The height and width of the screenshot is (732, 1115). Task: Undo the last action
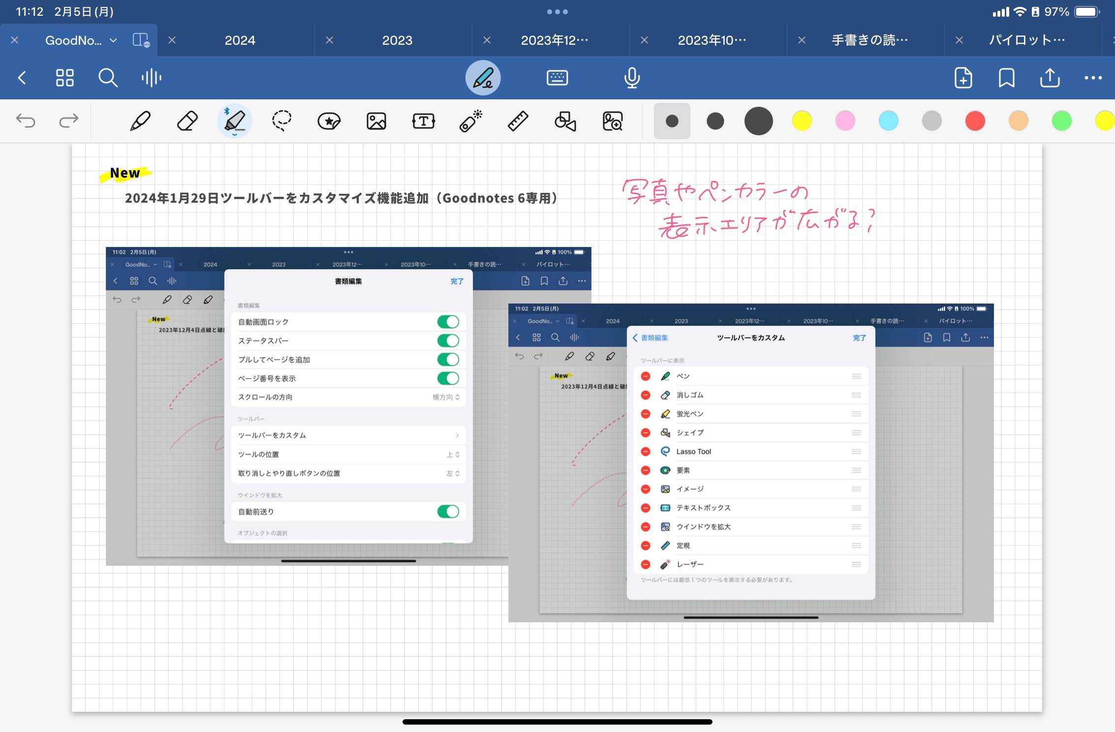[x=26, y=121]
